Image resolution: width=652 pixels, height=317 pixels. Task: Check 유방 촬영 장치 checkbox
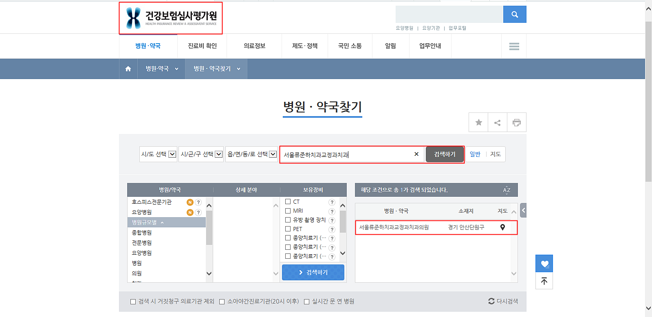288,220
